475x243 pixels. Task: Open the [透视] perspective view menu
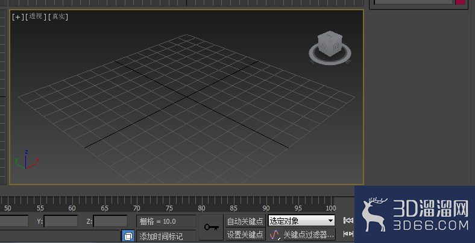point(36,17)
